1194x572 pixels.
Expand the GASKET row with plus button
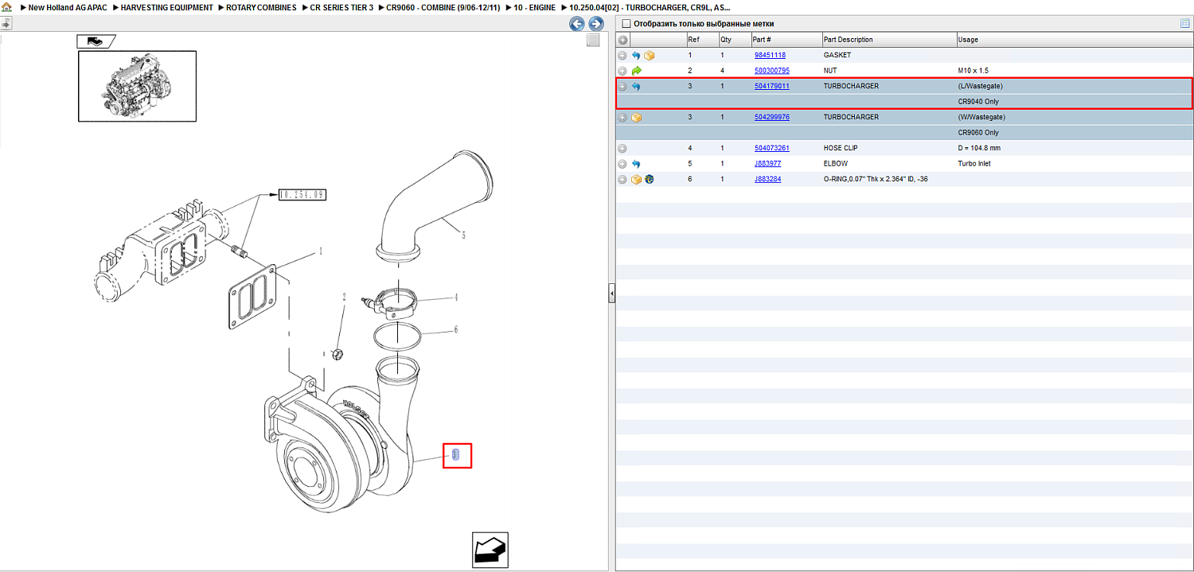pyautogui.click(x=622, y=56)
